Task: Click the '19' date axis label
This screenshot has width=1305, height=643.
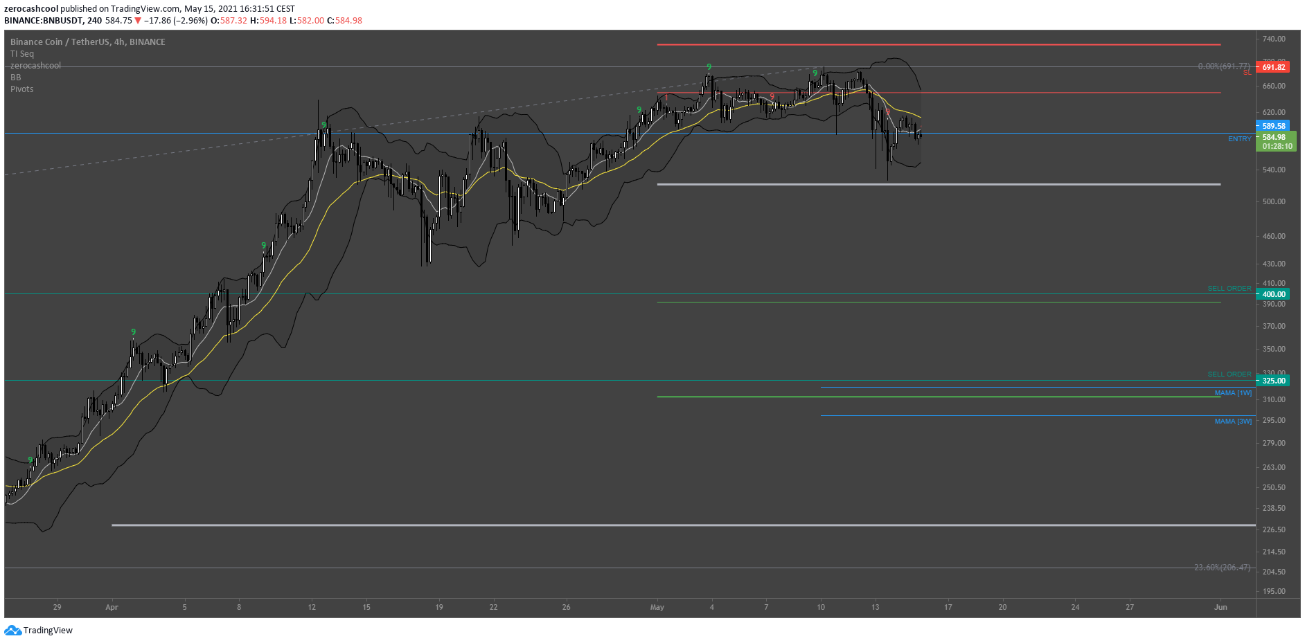Action: pos(439,607)
